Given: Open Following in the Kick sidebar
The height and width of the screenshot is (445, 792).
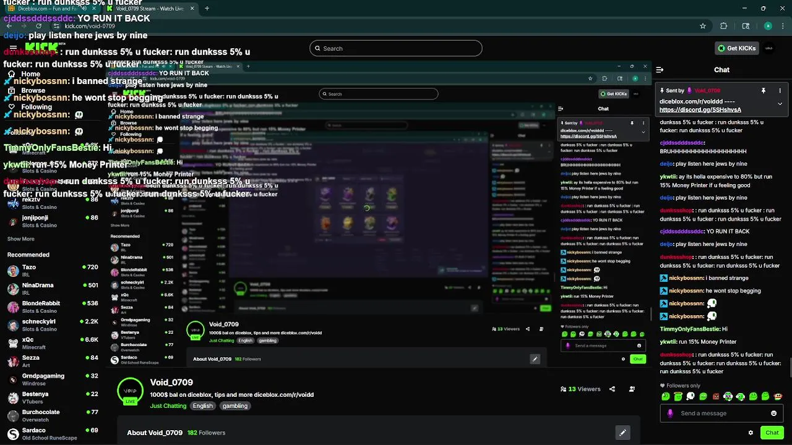Looking at the screenshot, I should [30, 107].
